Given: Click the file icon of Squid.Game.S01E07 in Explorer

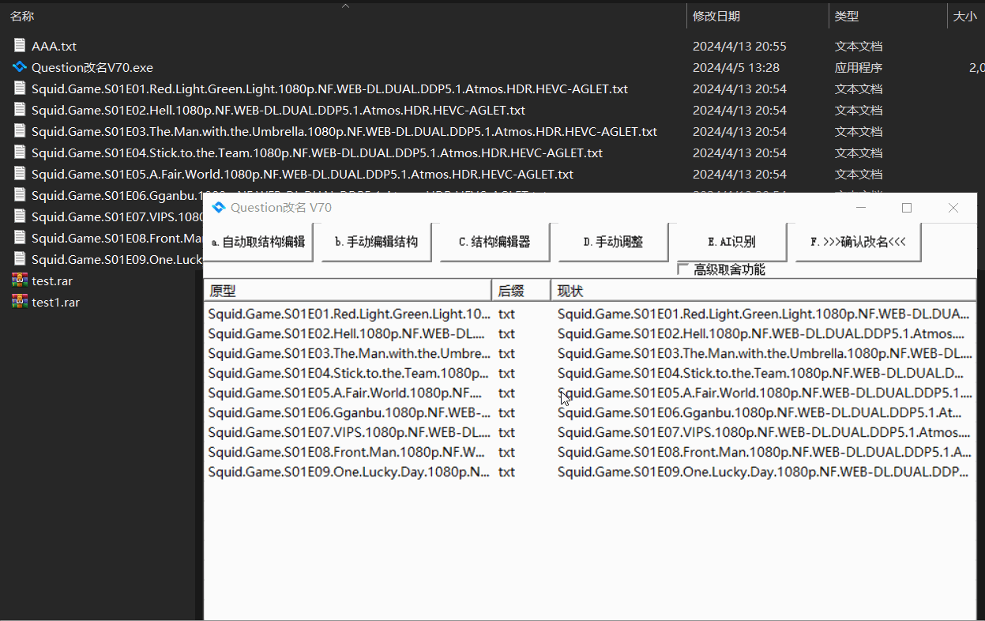Looking at the screenshot, I should click(20, 216).
